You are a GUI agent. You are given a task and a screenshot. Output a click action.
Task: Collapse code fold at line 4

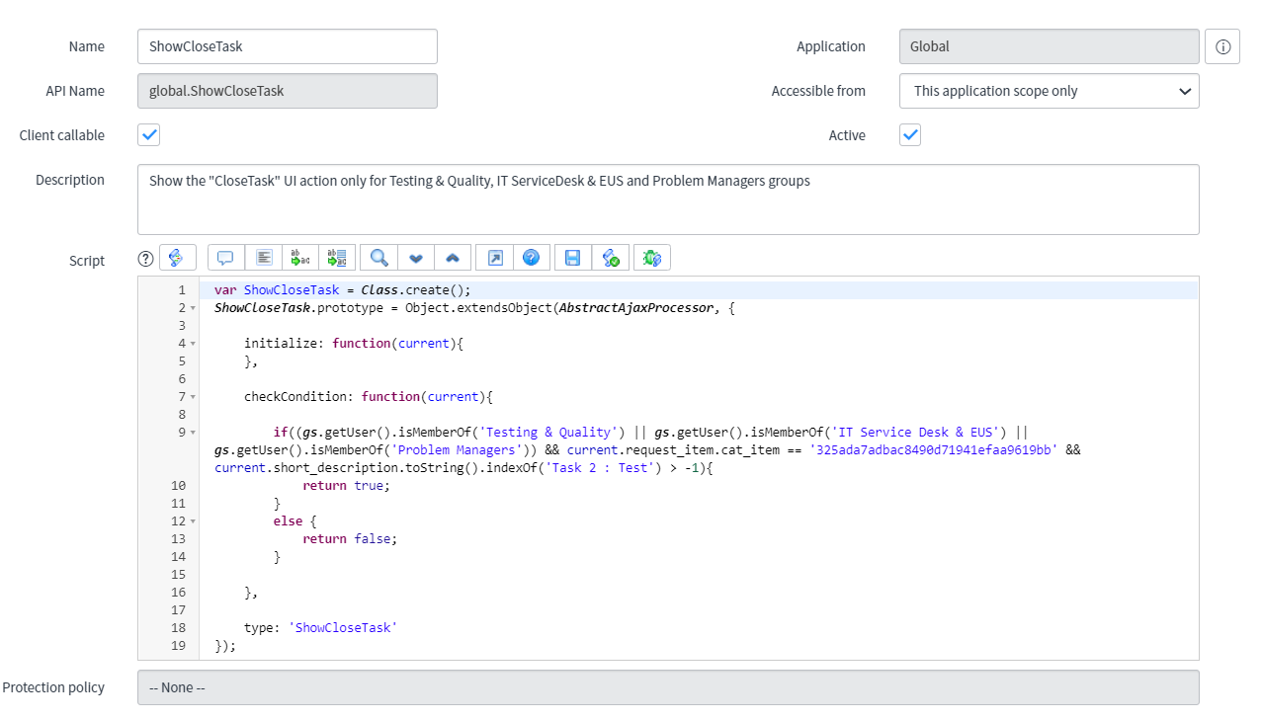(x=193, y=344)
